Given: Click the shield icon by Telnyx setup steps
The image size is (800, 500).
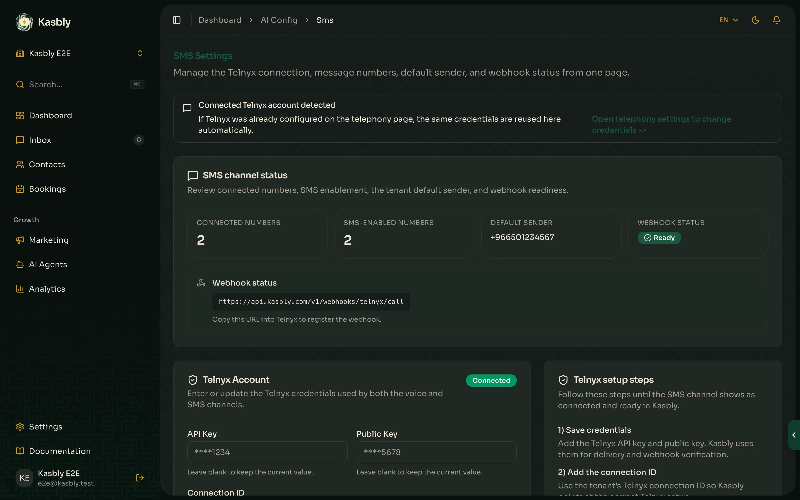Looking at the screenshot, I should pyautogui.click(x=563, y=380).
